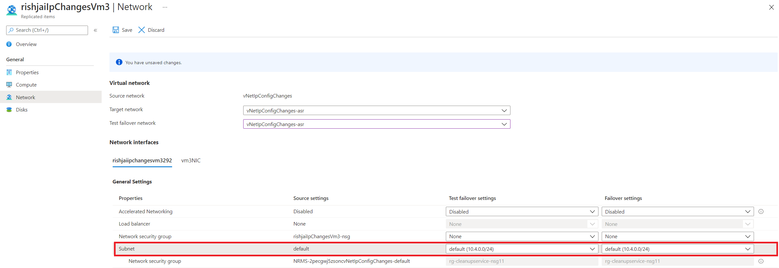The height and width of the screenshot is (268, 779).
Task: Click the Source settings column header
Action: point(311,198)
